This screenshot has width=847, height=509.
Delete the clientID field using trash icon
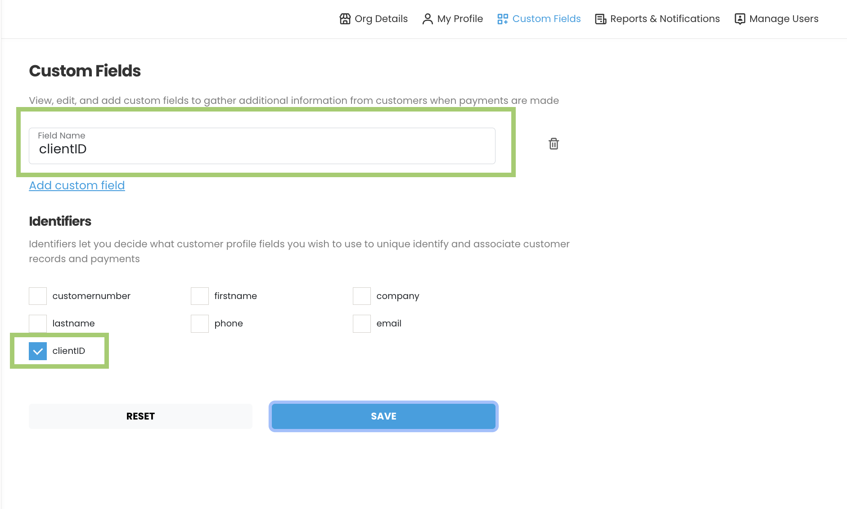point(554,143)
